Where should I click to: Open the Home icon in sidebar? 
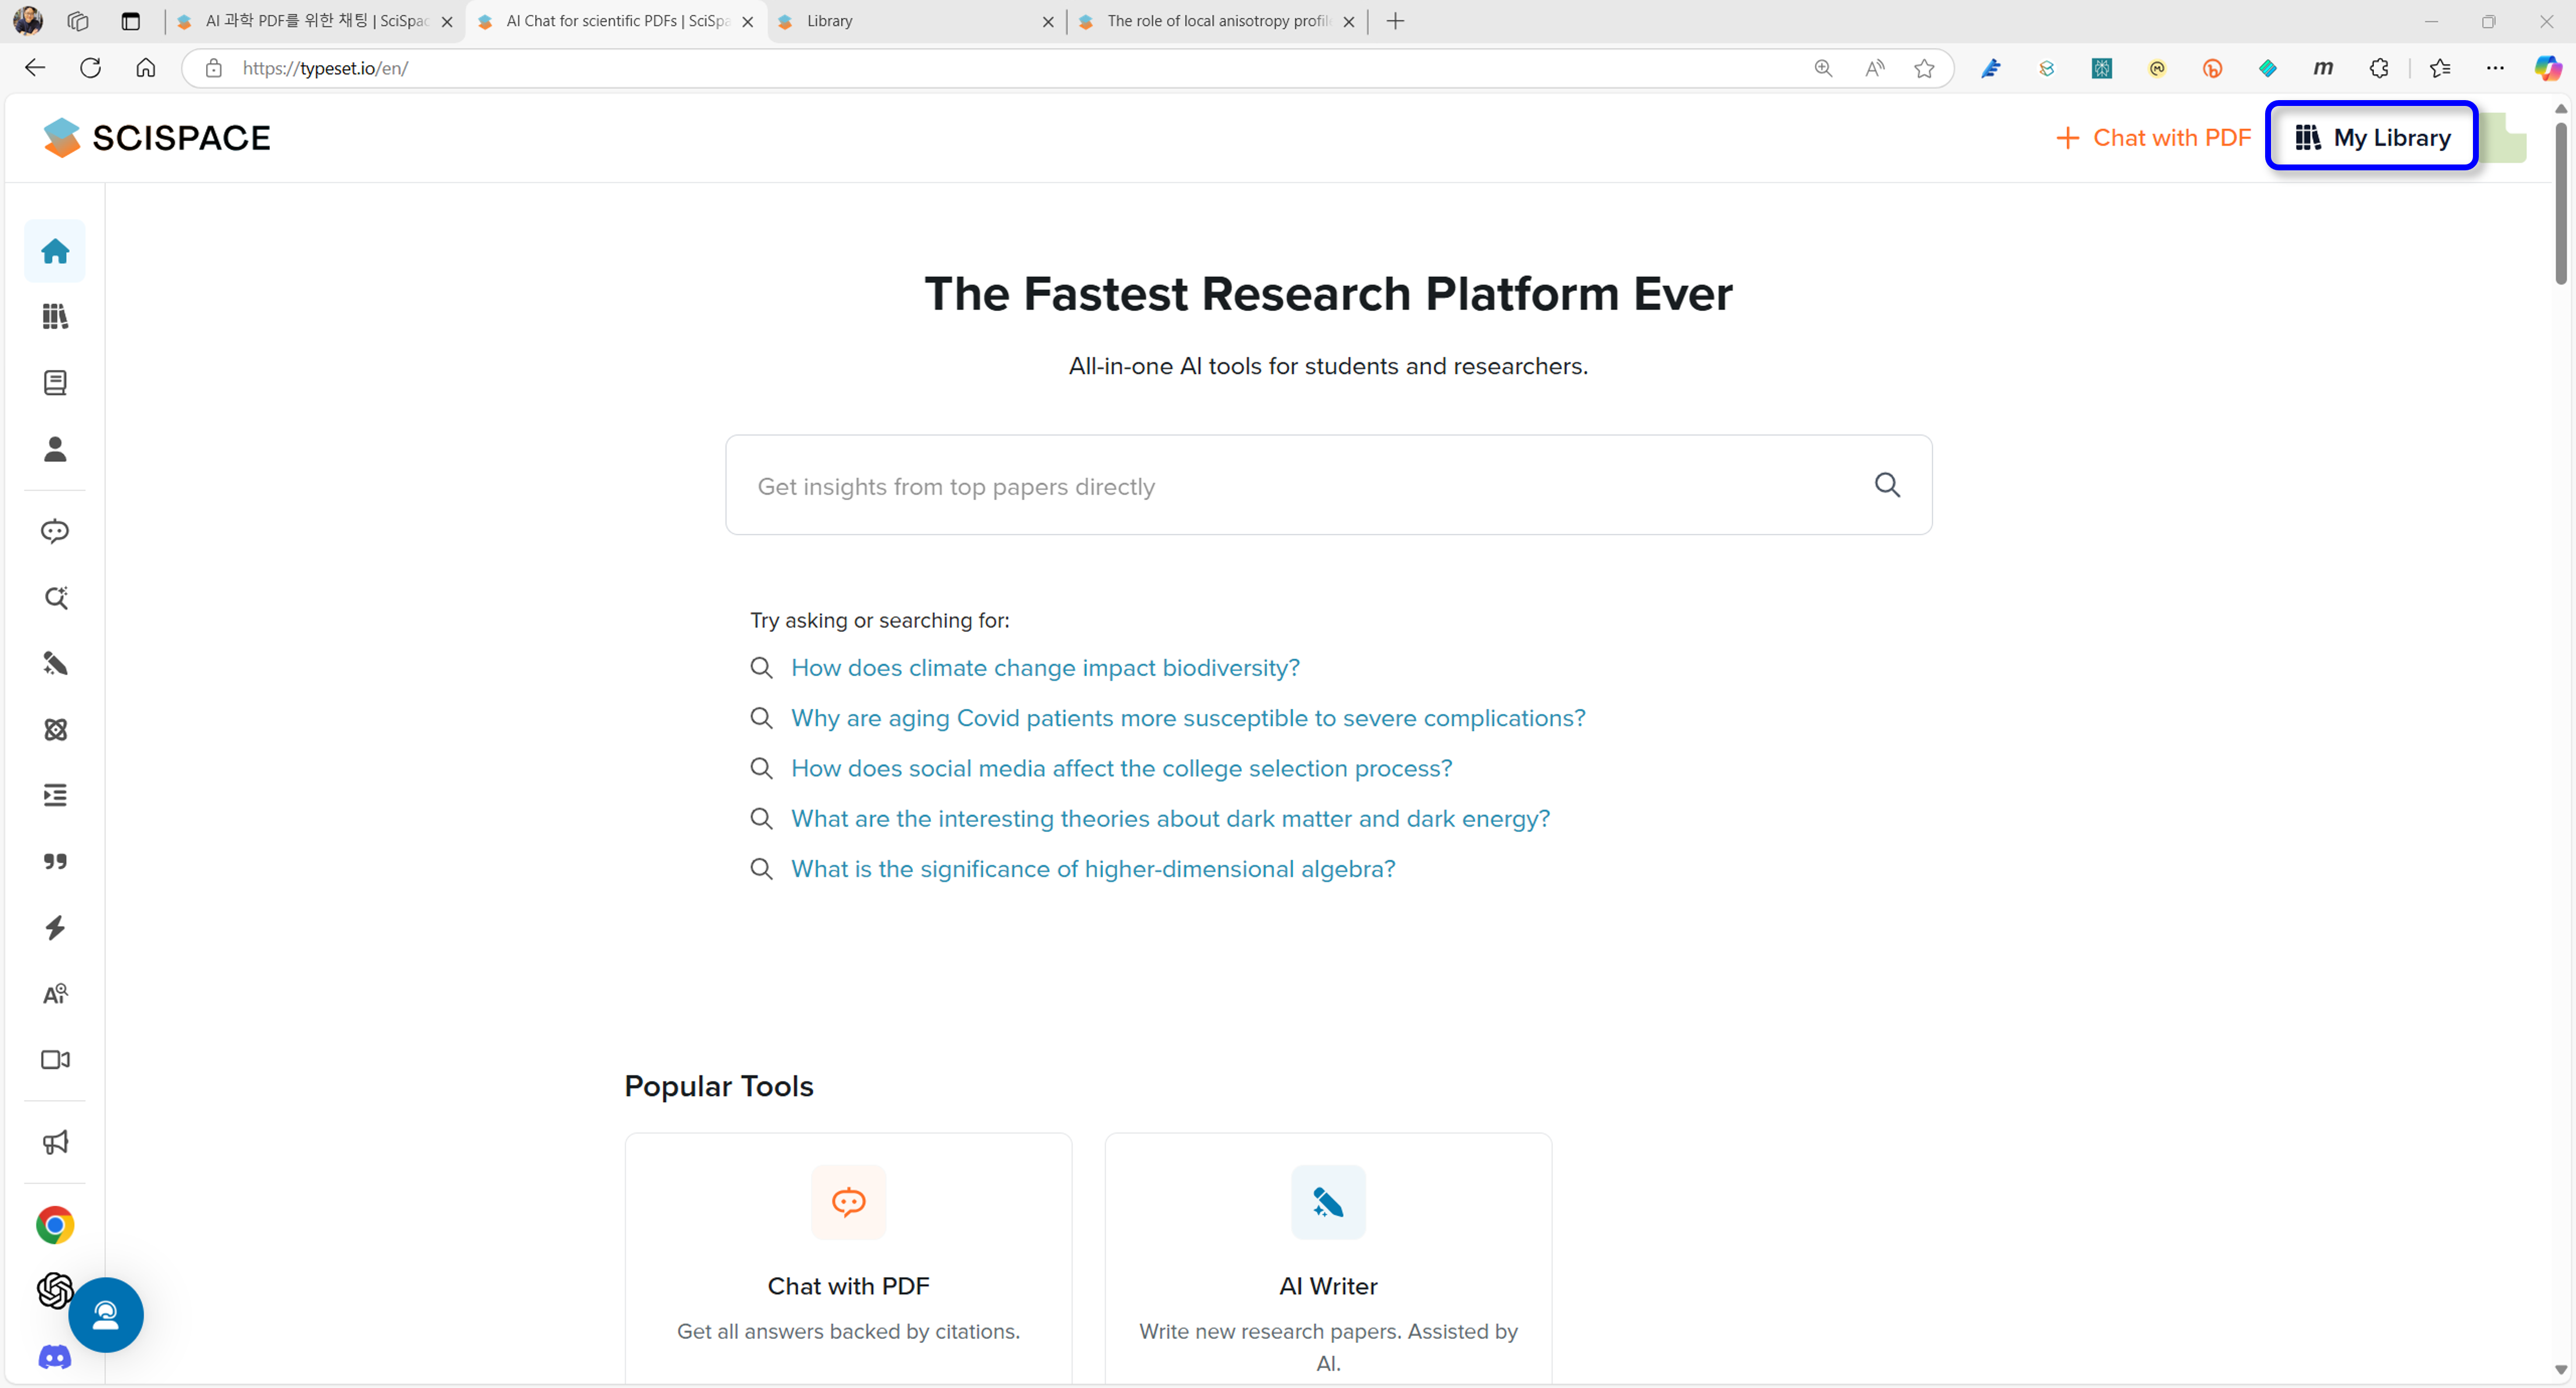[x=55, y=251]
